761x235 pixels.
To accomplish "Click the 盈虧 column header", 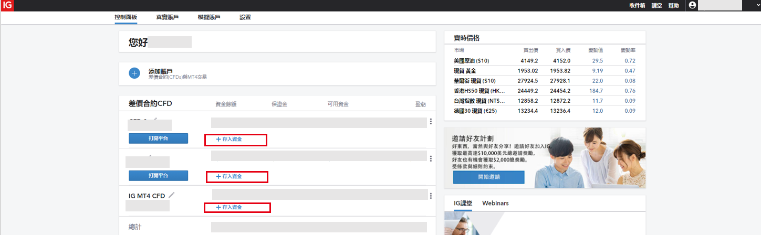I will [x=421, y=104].
